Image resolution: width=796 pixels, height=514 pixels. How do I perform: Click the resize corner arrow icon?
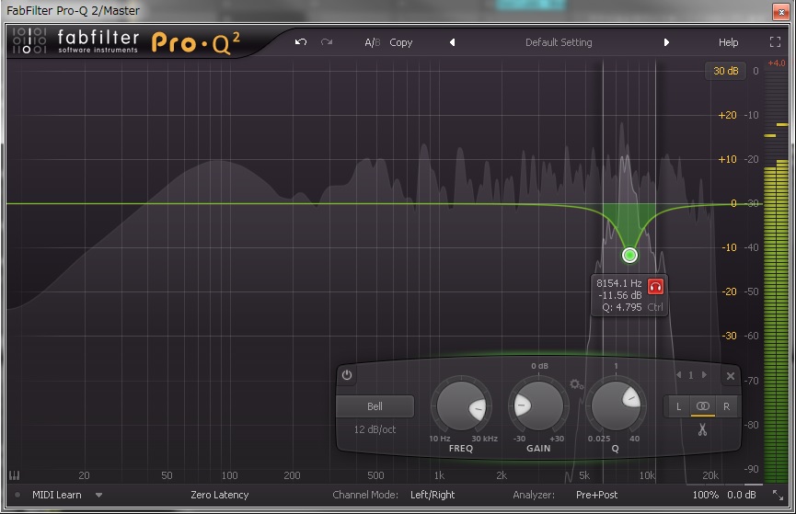click(778, 495)
